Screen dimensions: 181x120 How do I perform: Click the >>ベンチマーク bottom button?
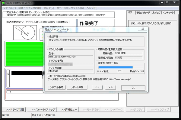[112, 110]
